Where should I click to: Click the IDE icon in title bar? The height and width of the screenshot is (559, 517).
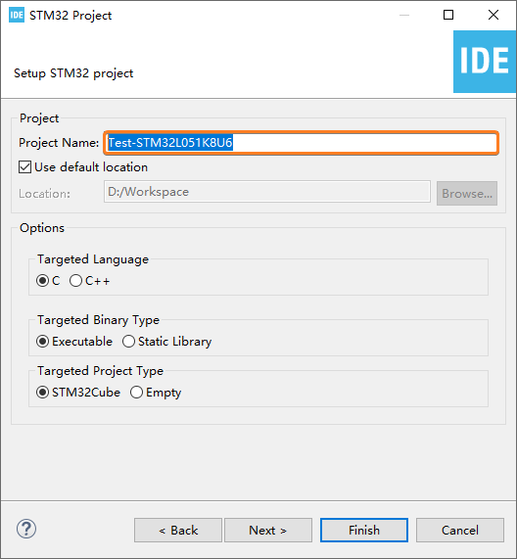tap(17, 15)
